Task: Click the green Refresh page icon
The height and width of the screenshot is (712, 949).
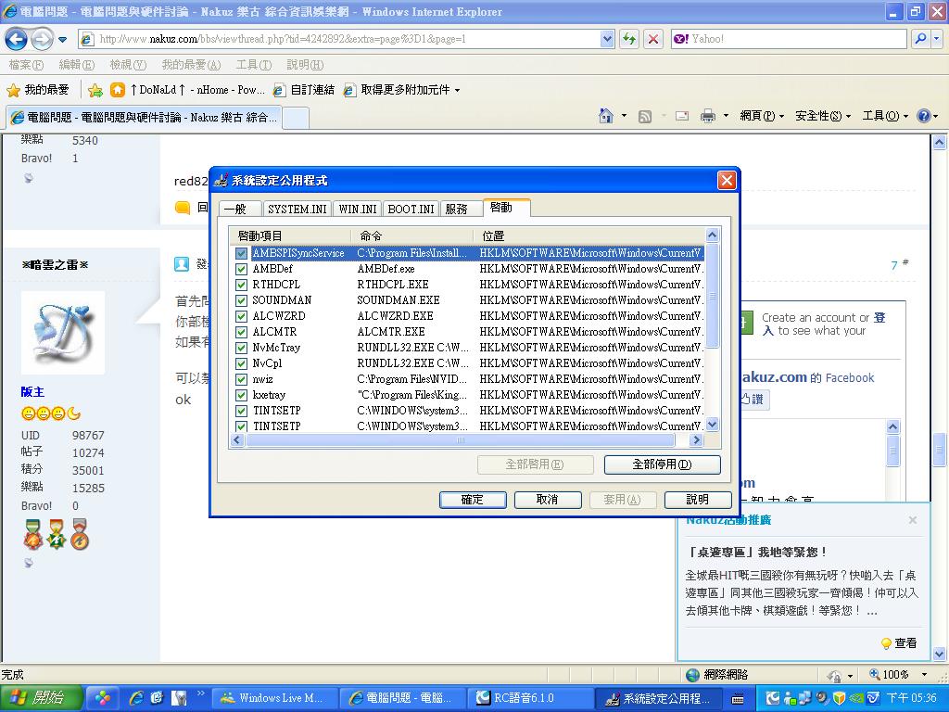Action: (630, 39)
